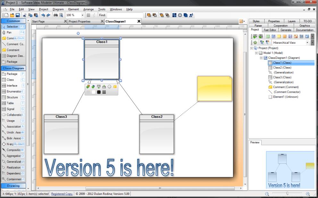This screenshot has height=198, width=318.
Task: Click the Print icon in the toolbar
Action: 55,15
